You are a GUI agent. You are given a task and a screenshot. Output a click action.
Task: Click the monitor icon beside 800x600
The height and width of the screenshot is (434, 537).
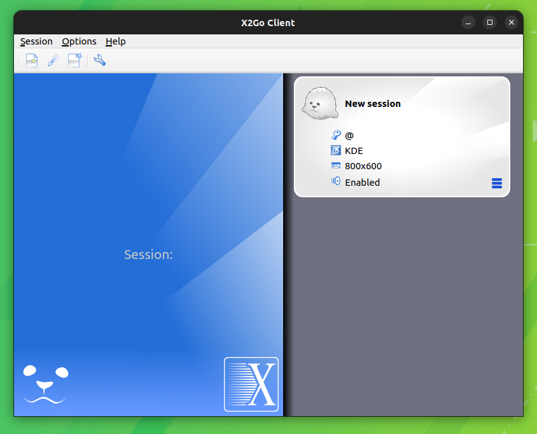336,165
